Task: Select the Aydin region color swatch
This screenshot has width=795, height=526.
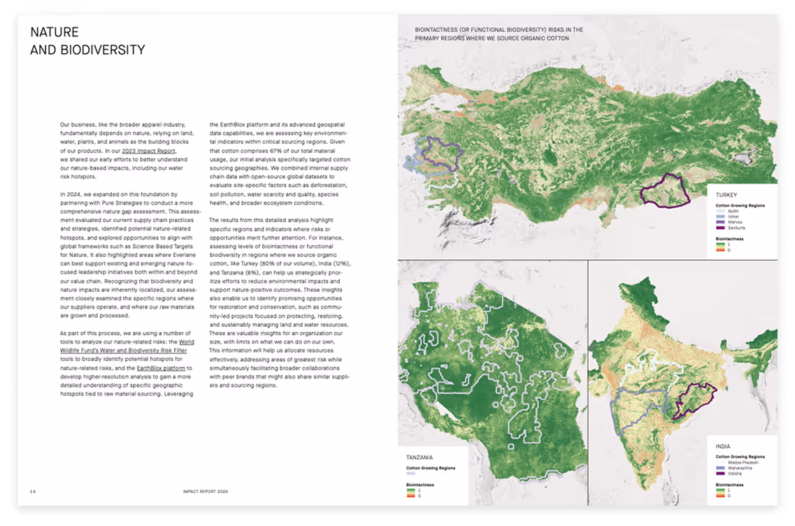Action: [720, 212]
